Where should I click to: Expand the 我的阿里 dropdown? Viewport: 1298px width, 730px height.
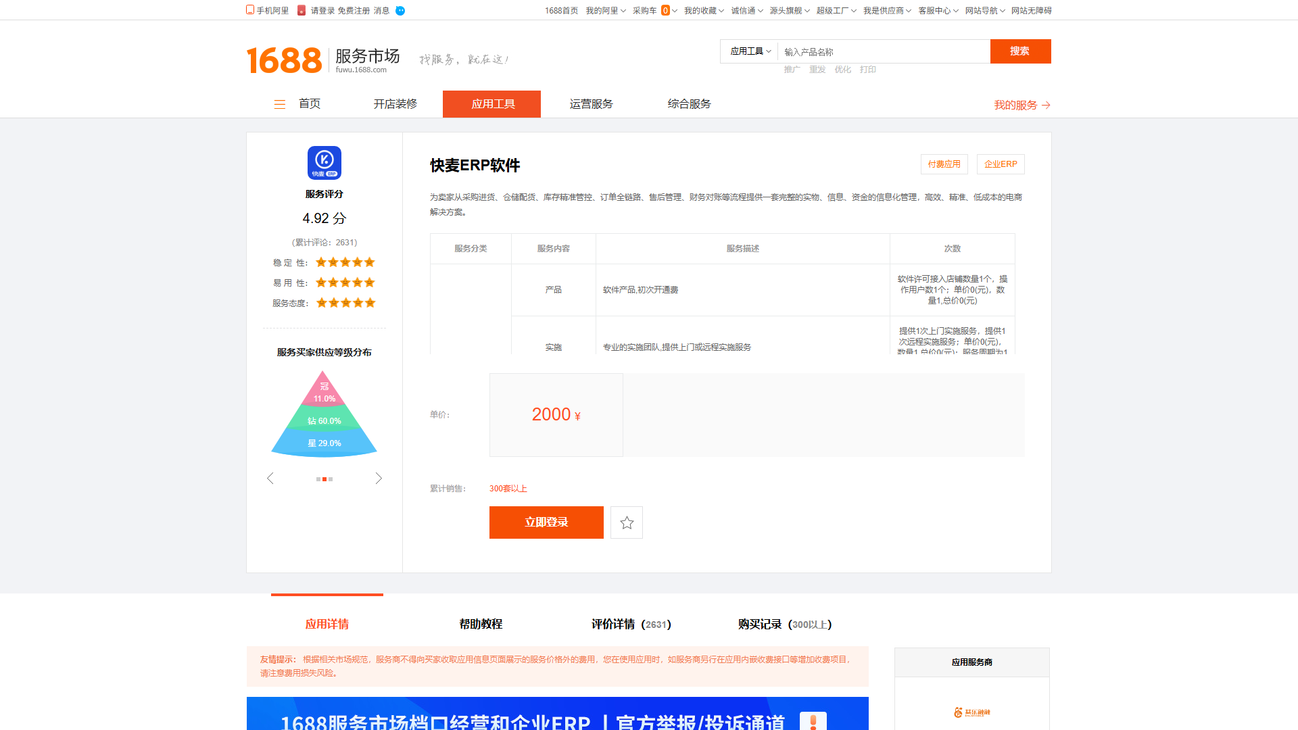(x=606, y=11)
